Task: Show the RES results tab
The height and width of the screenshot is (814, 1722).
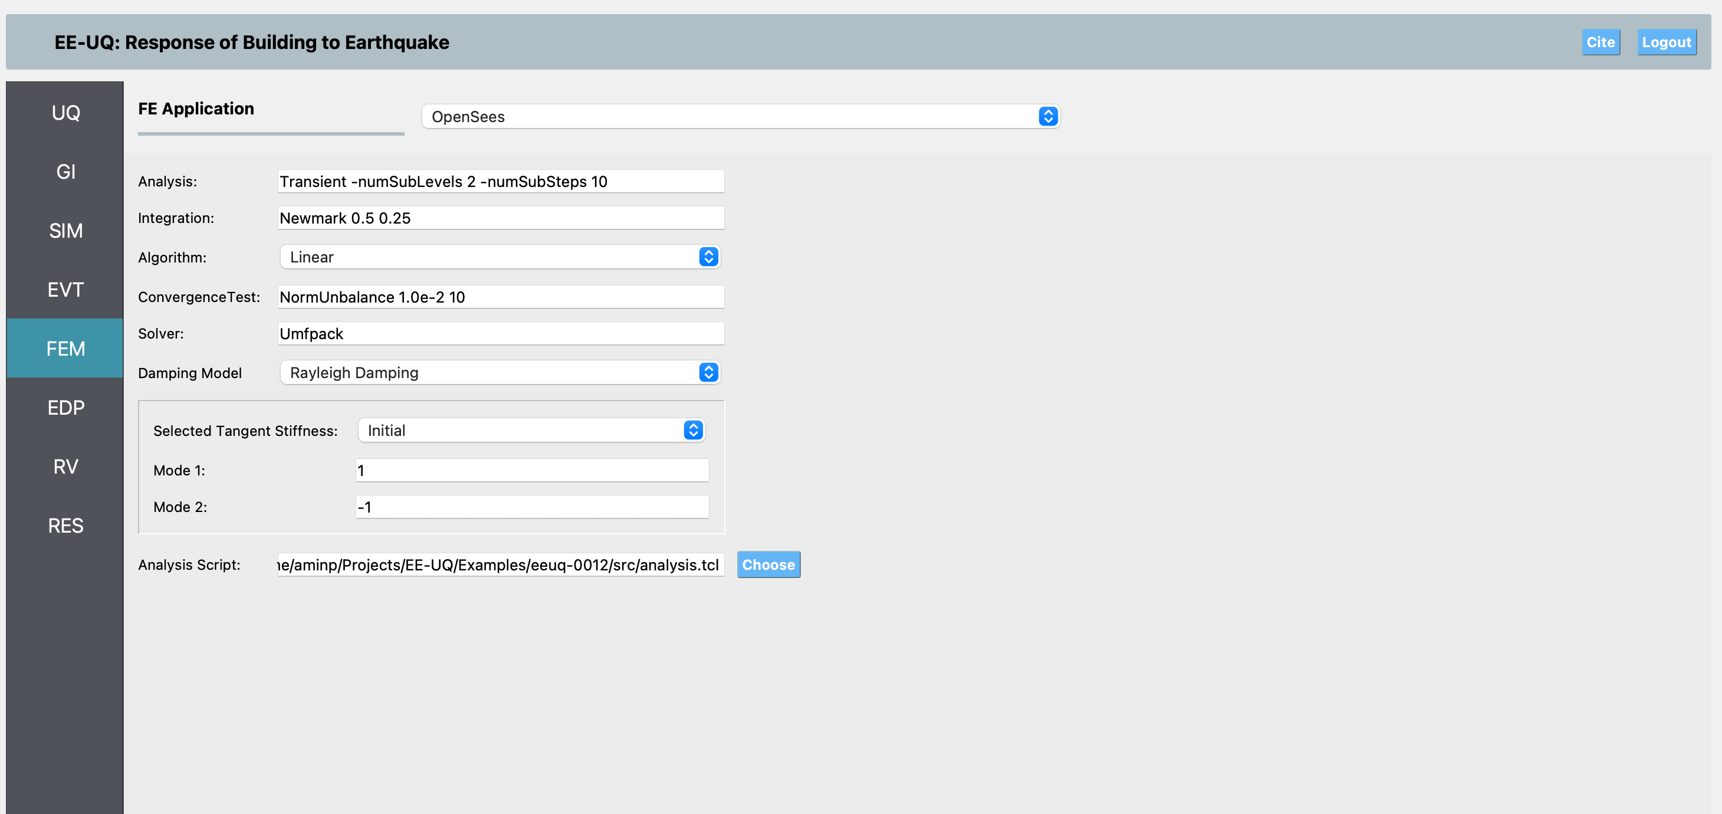Action: pos(65,525)
